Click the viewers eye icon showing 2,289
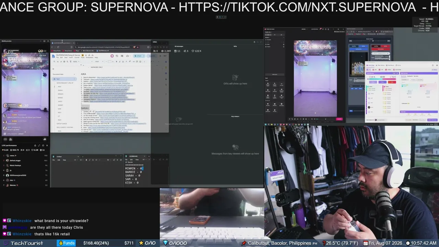 (x=162, y=51)
